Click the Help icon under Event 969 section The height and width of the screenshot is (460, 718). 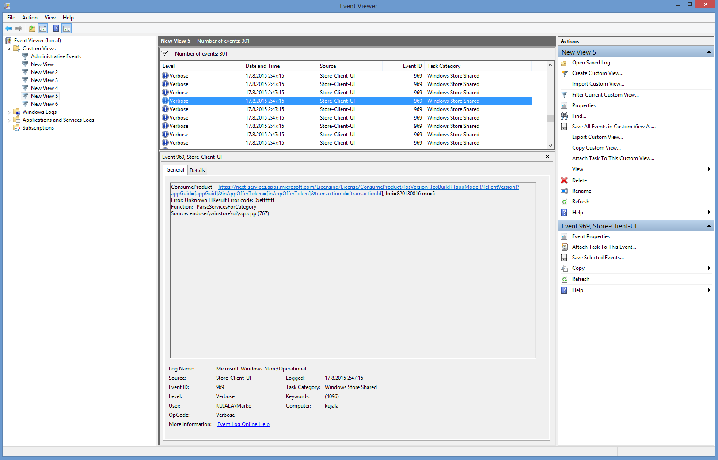pos(564,290)
